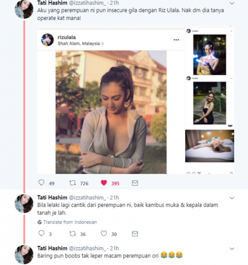Viewport: 248px width, 265px height.
Task: Open the bottom-right bed photo thumbnail
Action: [209, 146]
